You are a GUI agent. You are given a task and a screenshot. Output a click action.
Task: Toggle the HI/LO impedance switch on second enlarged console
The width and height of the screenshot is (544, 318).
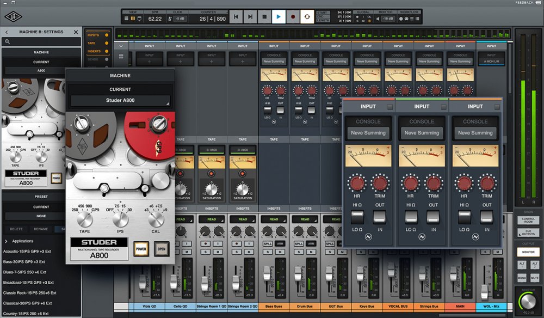tap(411, 217)
